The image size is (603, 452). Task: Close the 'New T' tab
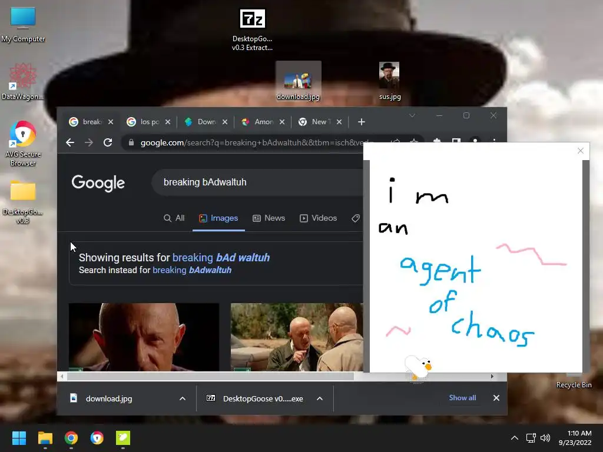339,122
